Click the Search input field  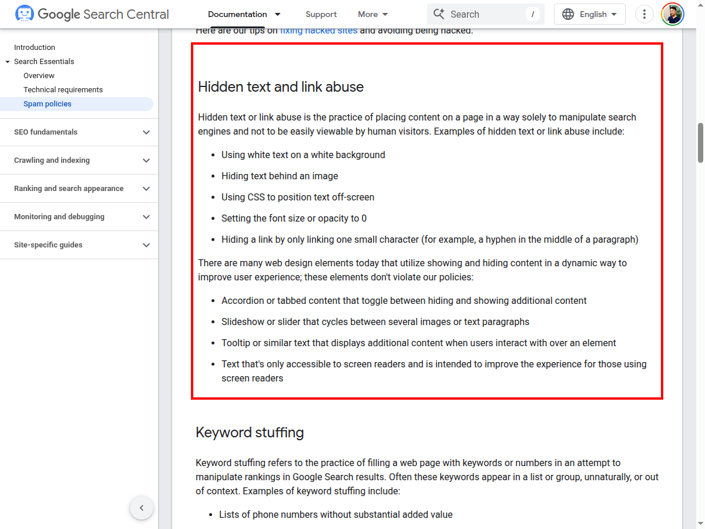485,14
